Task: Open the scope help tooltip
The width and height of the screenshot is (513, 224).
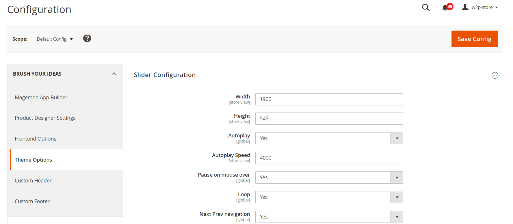Action: (87, 38)
